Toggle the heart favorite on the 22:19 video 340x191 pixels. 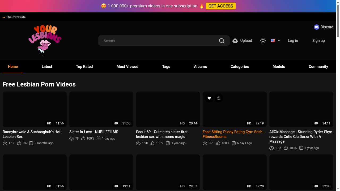209,98
